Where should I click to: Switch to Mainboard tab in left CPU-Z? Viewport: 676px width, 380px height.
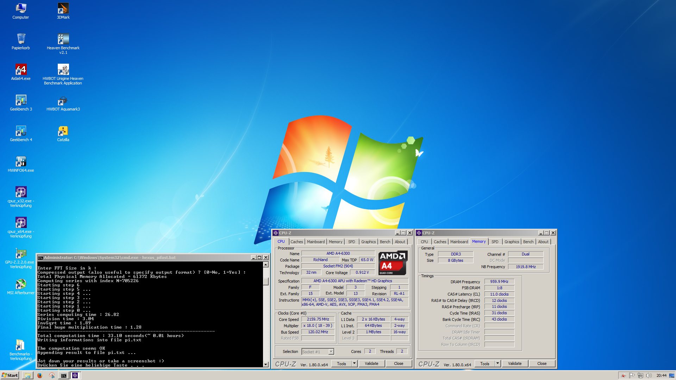[316, 242]
